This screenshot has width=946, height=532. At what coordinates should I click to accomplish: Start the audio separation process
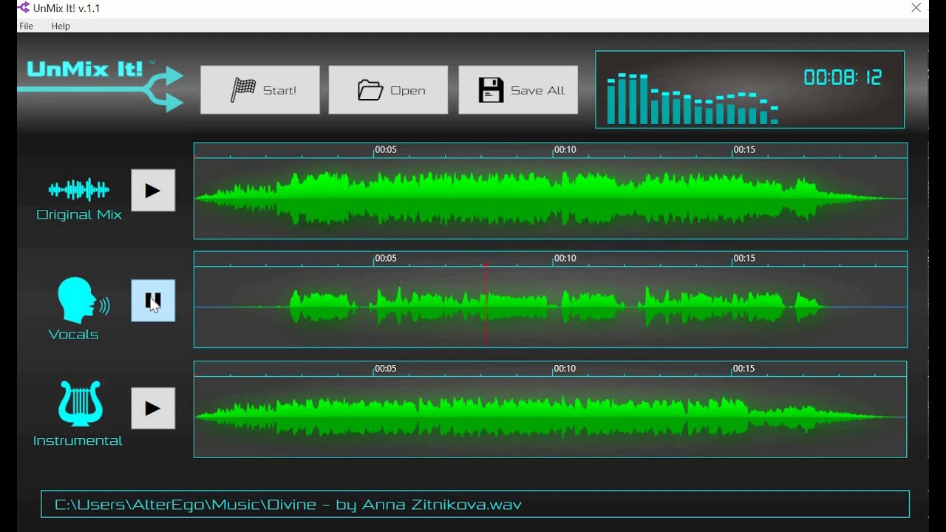[260, 89]
